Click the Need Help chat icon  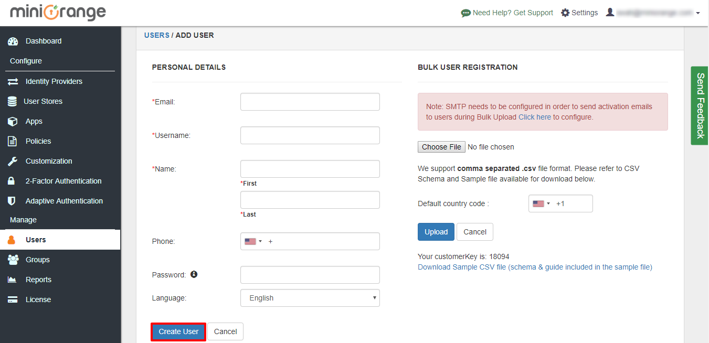(x=466, y=13)
